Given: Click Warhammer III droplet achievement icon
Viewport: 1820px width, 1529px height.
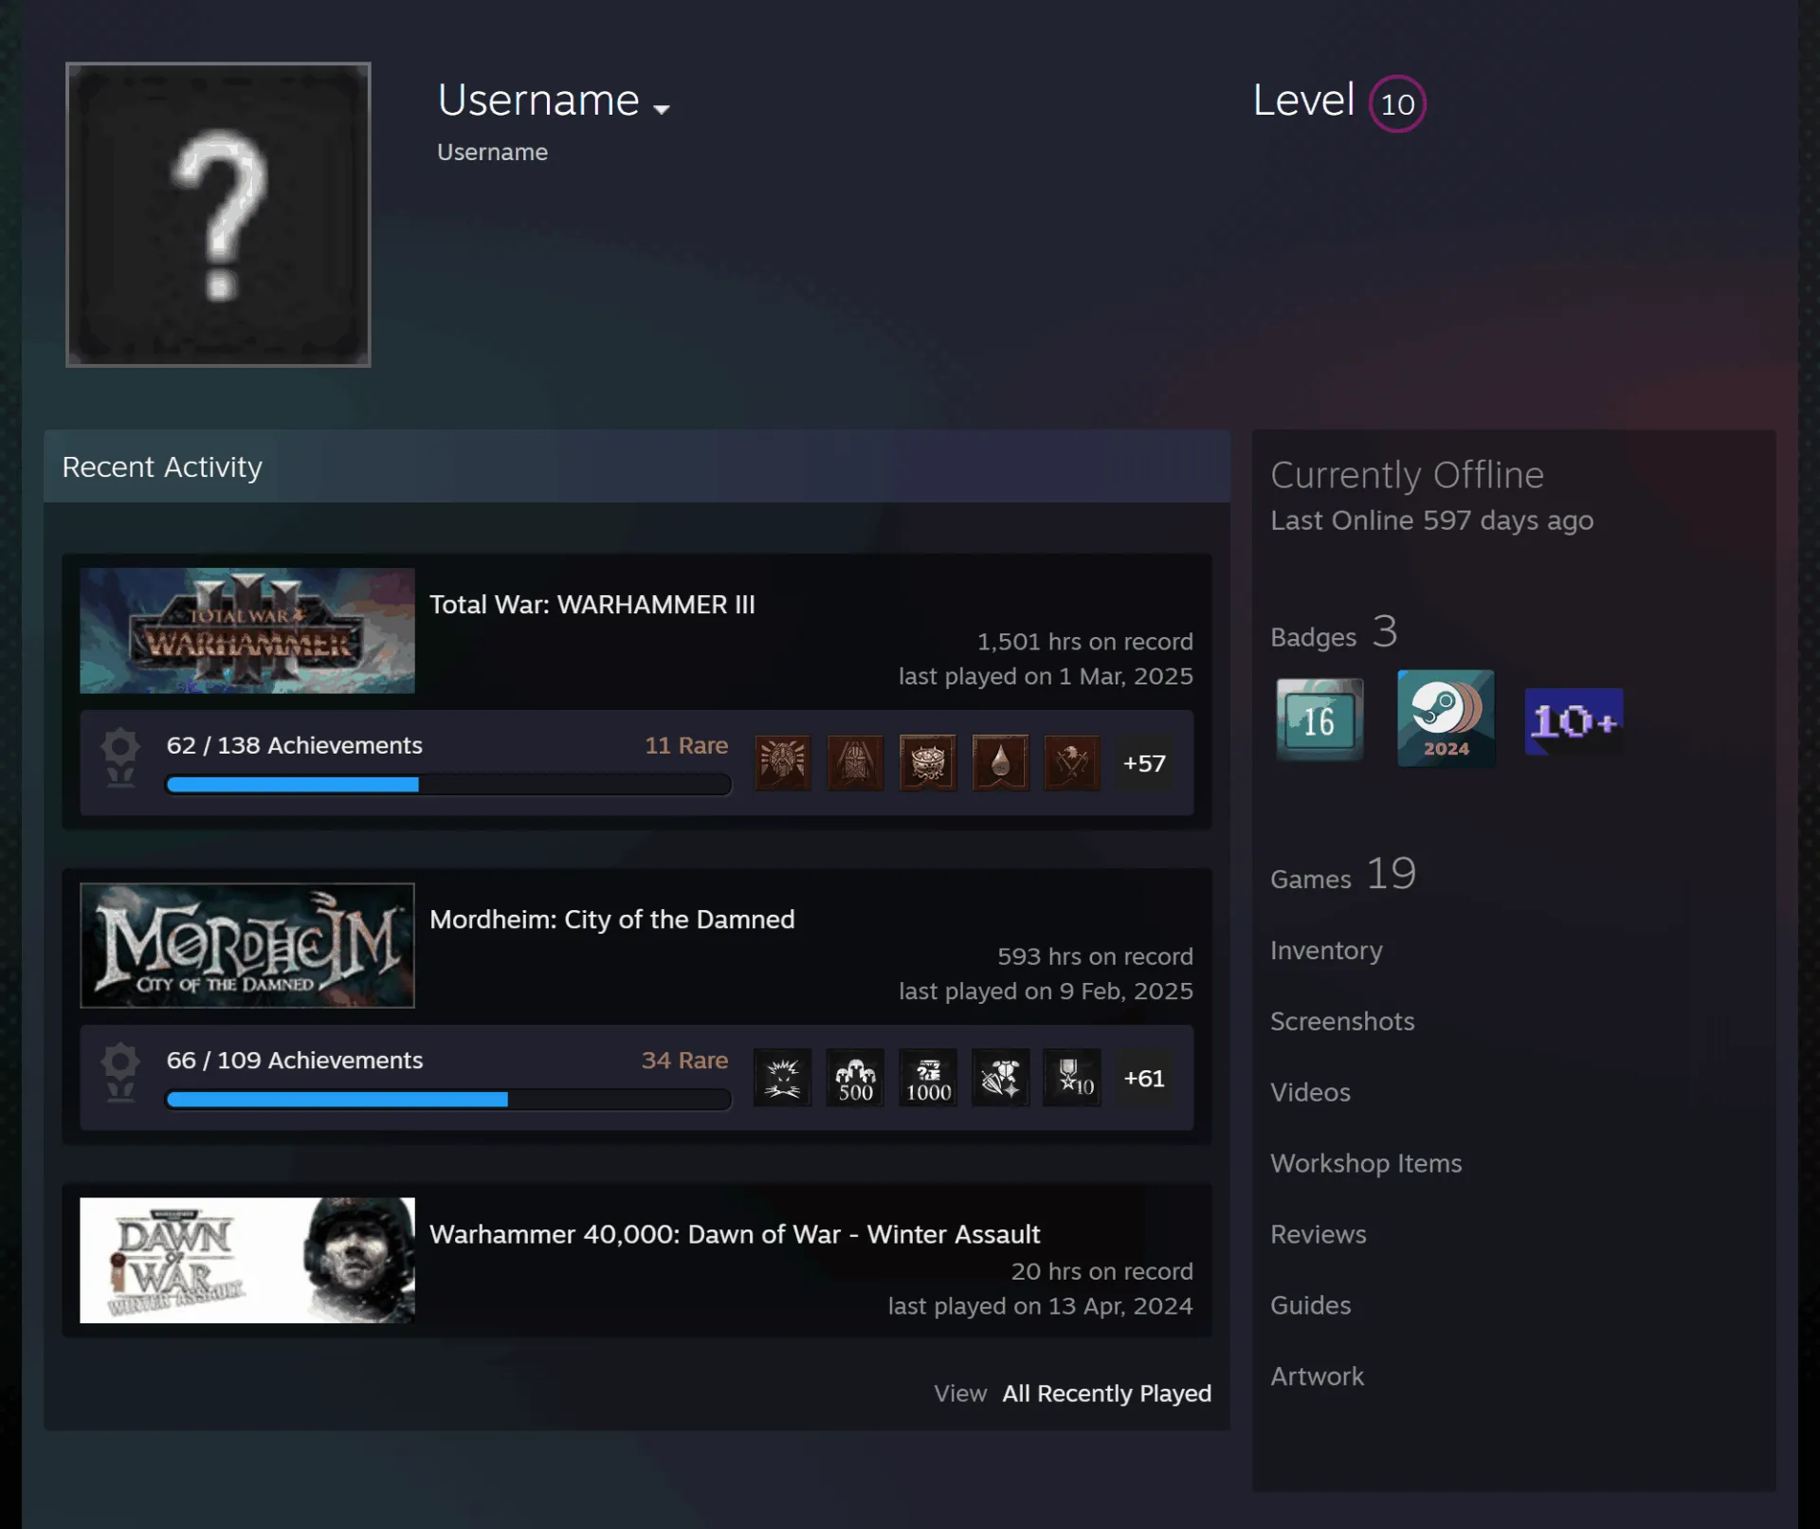Looking at the screenshot, I should click(x=1000, y=762).
